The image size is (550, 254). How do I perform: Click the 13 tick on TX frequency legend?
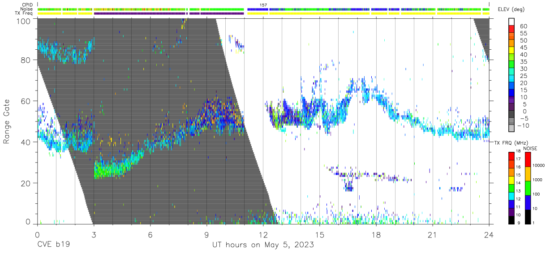point(518,191)
